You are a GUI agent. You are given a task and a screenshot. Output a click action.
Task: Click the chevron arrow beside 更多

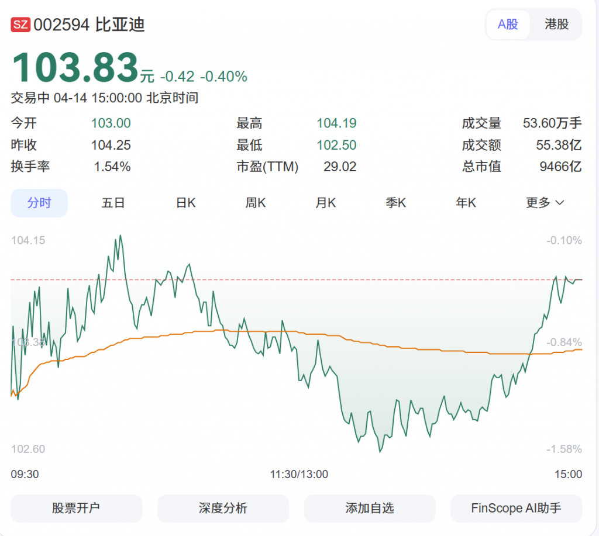tap(559, 203)
